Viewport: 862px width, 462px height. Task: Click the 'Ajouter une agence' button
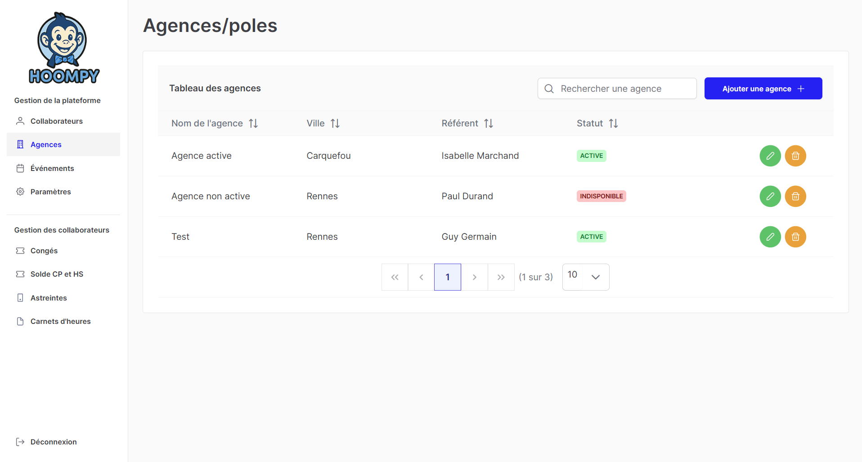(763, 89)
